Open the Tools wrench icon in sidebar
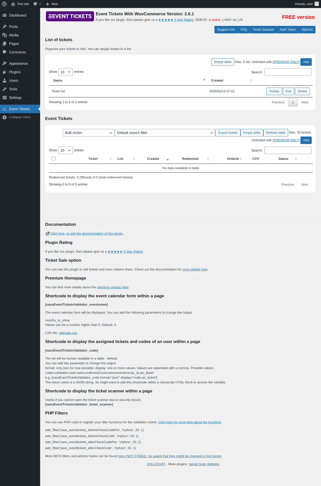321x486 pixels. [x=5, y=89]
